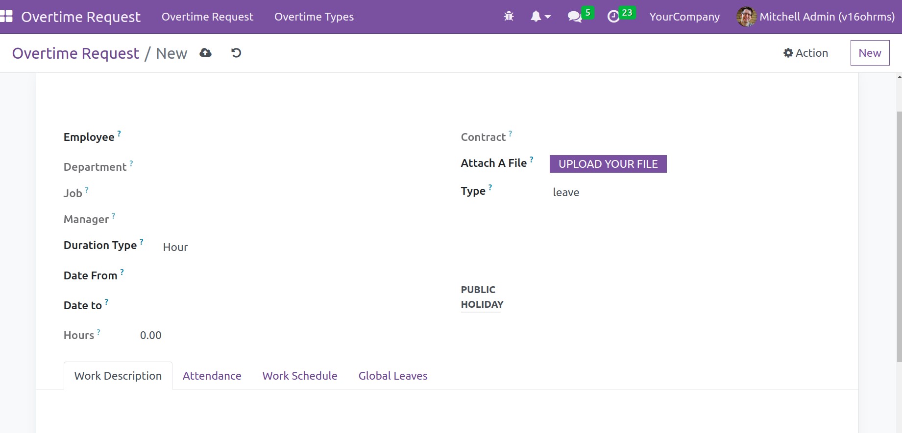Switch to the Work Schedule tab
902x433 pixels.
click(x=299, y=376)
